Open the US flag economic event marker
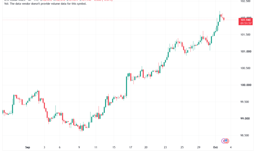This screenshot has height=154, width=256. point(226,141)
